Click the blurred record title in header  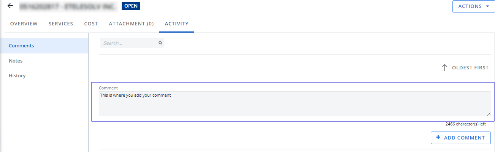pyautogui.click(x=68, y=6)
